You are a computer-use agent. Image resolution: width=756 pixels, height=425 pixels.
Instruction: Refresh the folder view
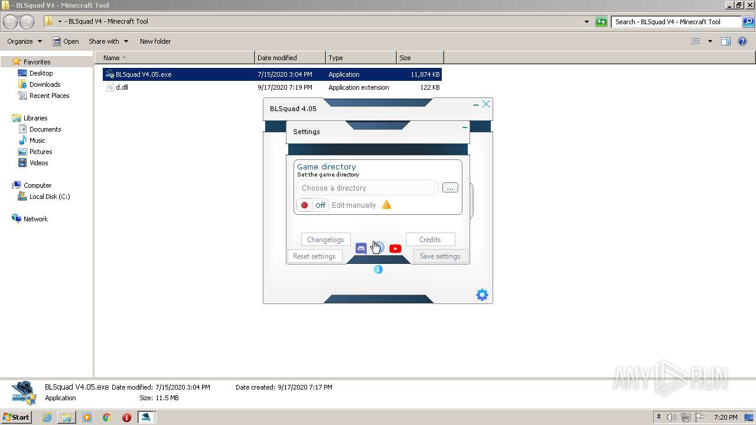(x=601, y=22)
